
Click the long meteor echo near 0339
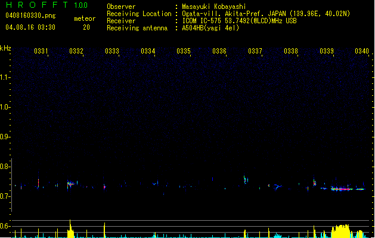pyautogui.click(x=342, y=189)
